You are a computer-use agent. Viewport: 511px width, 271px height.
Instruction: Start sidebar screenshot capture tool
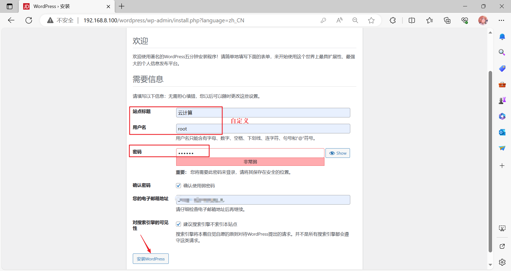[502, 228]
